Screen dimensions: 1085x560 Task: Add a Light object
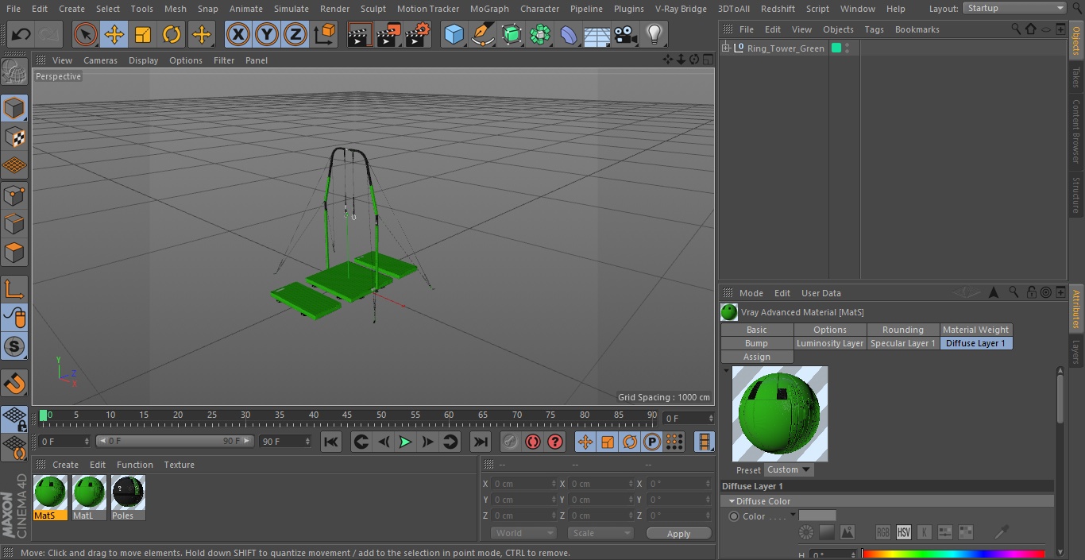(x=654, y=35)
